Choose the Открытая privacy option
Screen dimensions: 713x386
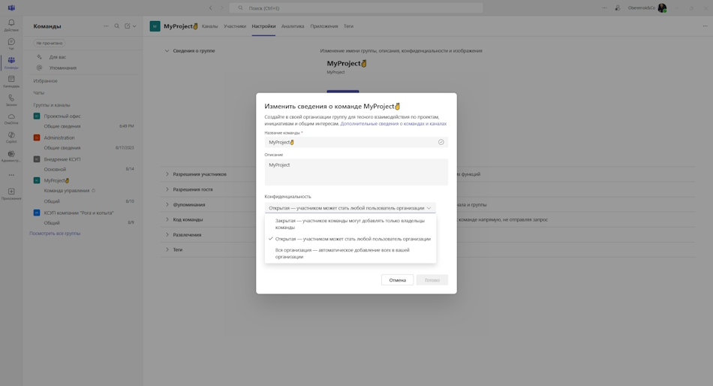pyautogui.click(x=350, y=239)
